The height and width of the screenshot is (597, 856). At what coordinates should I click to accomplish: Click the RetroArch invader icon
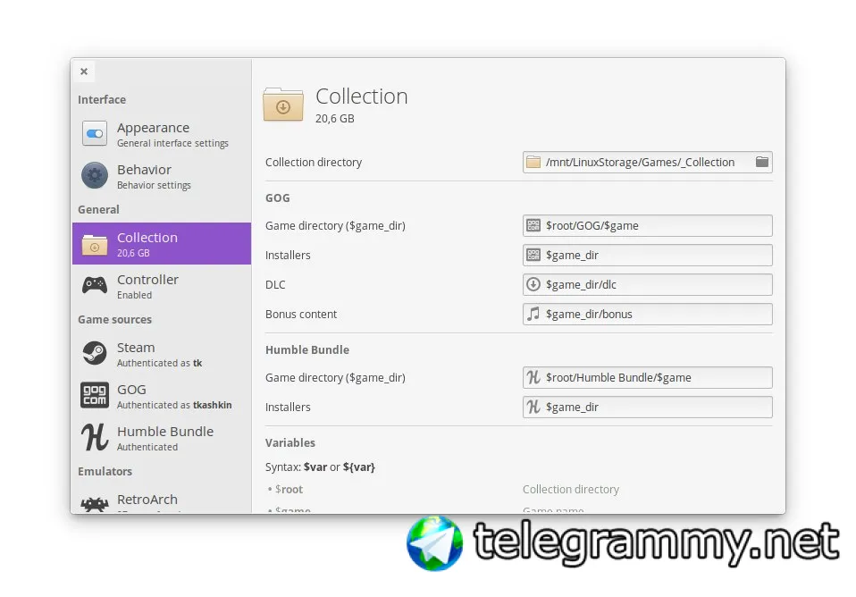(x=95, y=503)
